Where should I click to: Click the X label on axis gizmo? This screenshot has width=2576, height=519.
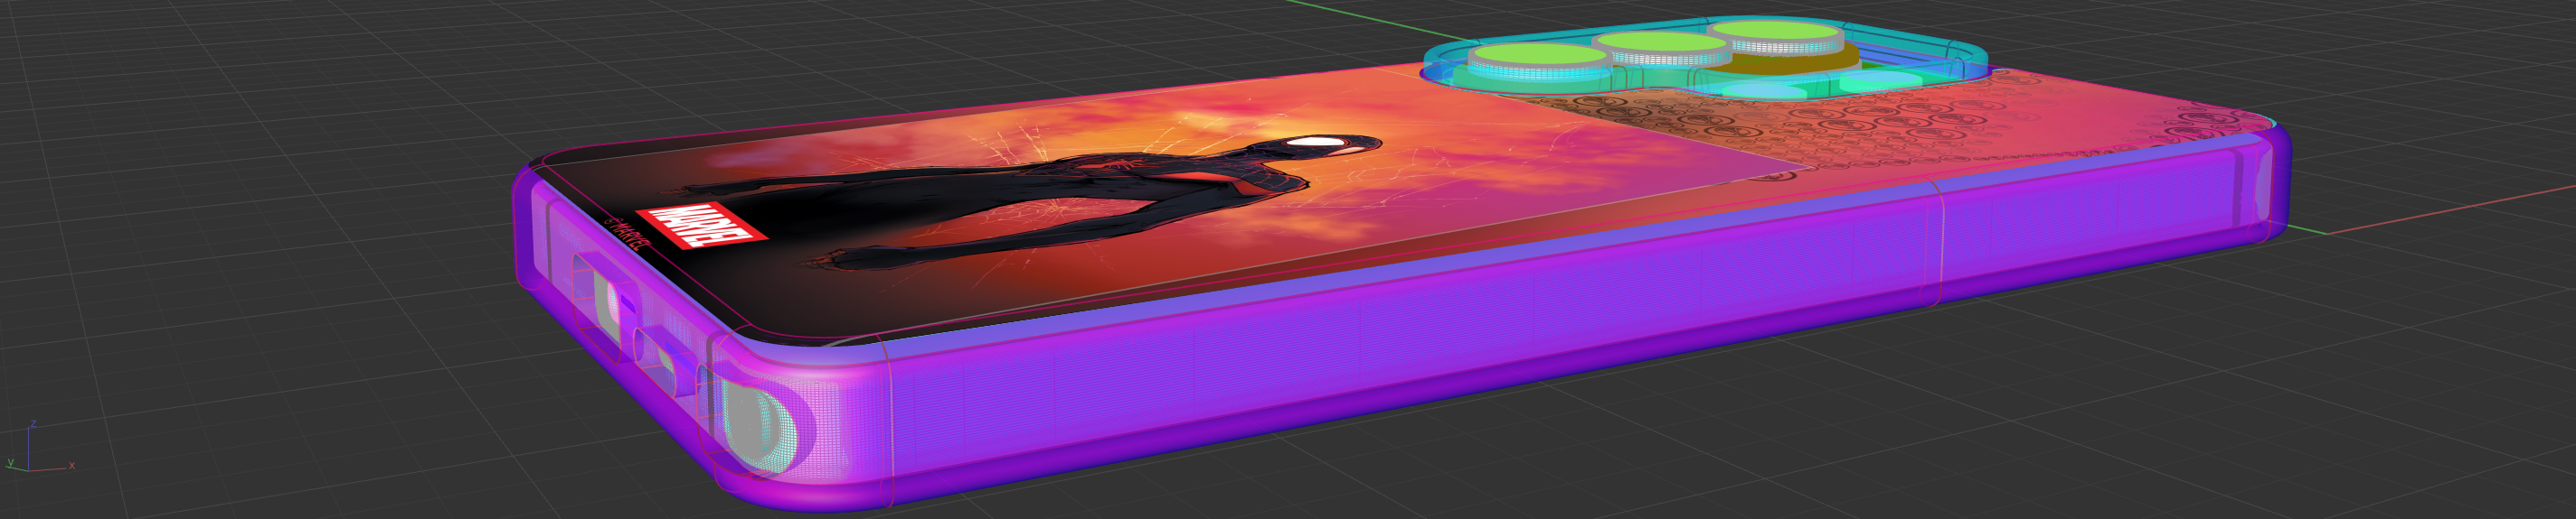tap(72, 465)
